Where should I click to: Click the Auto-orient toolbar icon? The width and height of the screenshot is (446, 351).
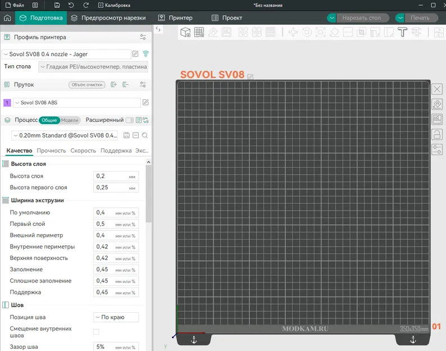[213, 32]
